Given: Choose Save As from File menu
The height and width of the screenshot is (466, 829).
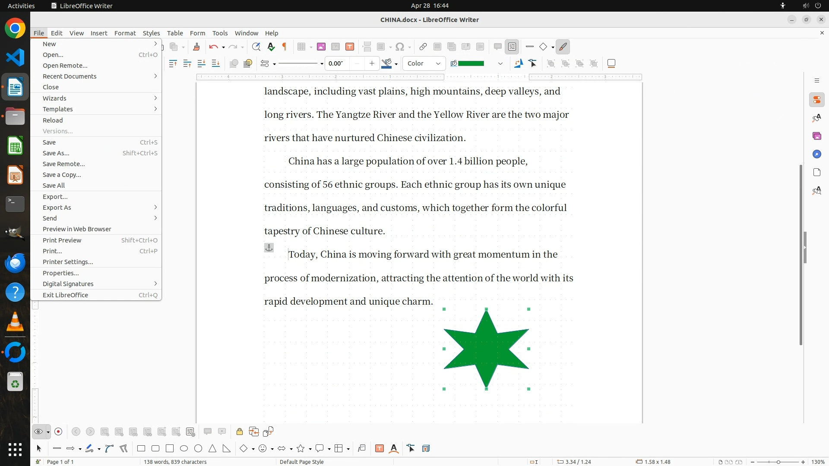Looking at the screenshot, I should click(x=56, y=153).
